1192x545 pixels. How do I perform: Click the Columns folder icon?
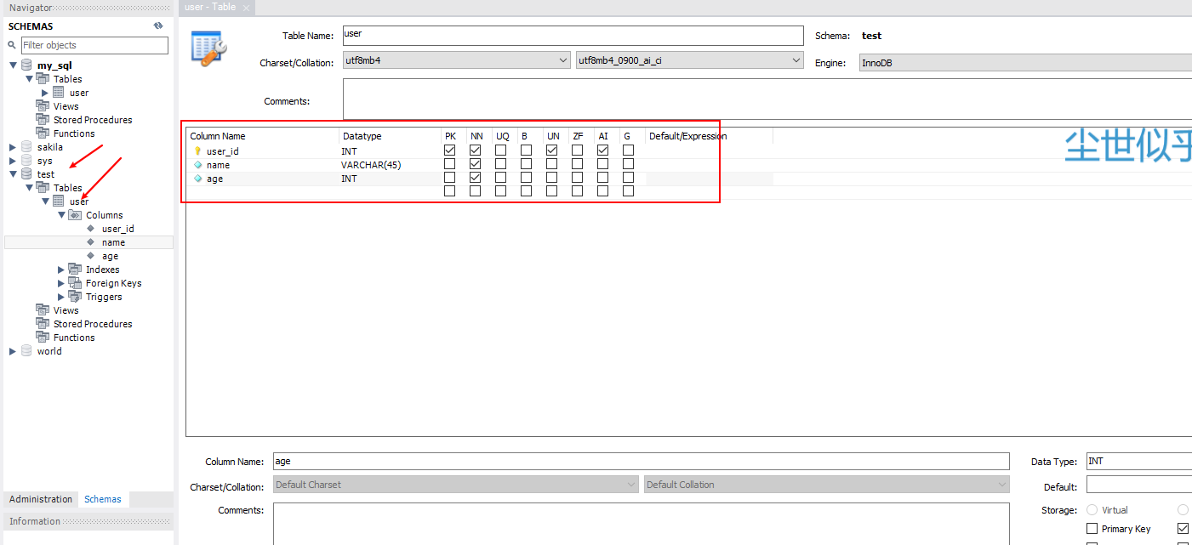(75, 215)
